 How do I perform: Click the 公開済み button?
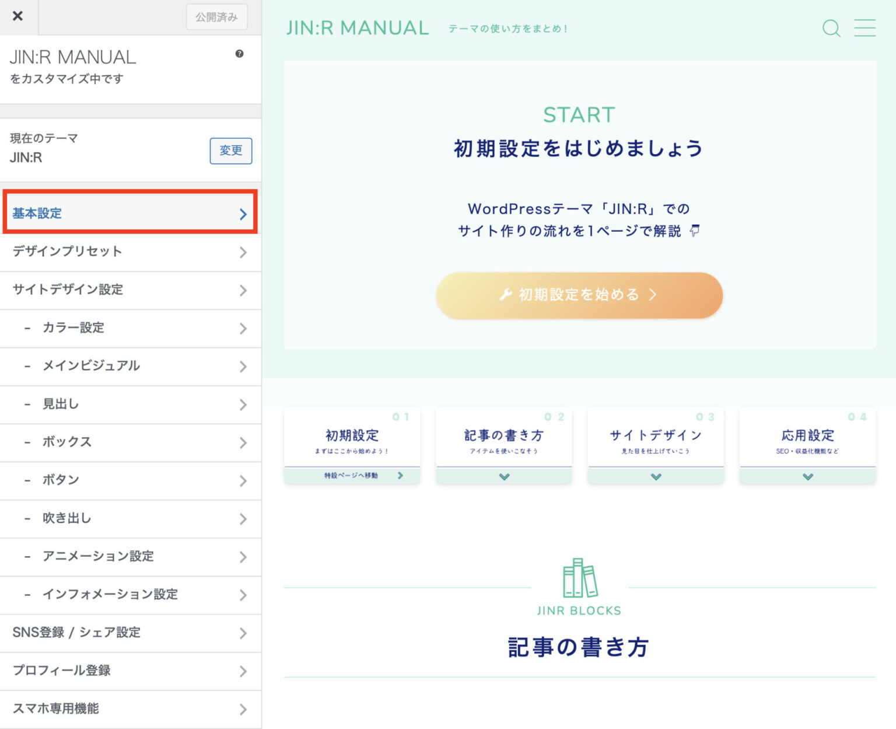point(216,17)
